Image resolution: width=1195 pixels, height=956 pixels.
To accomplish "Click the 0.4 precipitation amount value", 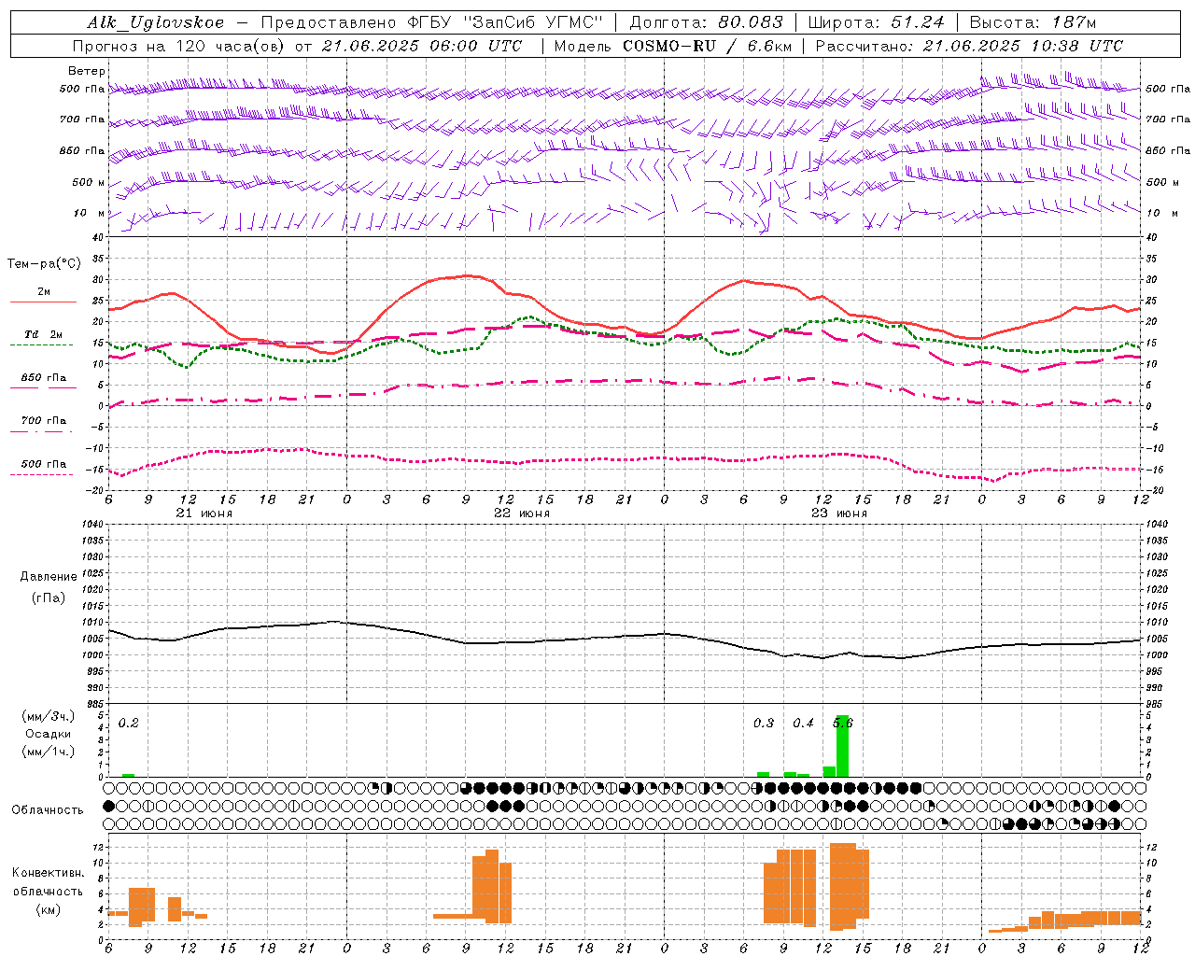I will pos(803,723).
